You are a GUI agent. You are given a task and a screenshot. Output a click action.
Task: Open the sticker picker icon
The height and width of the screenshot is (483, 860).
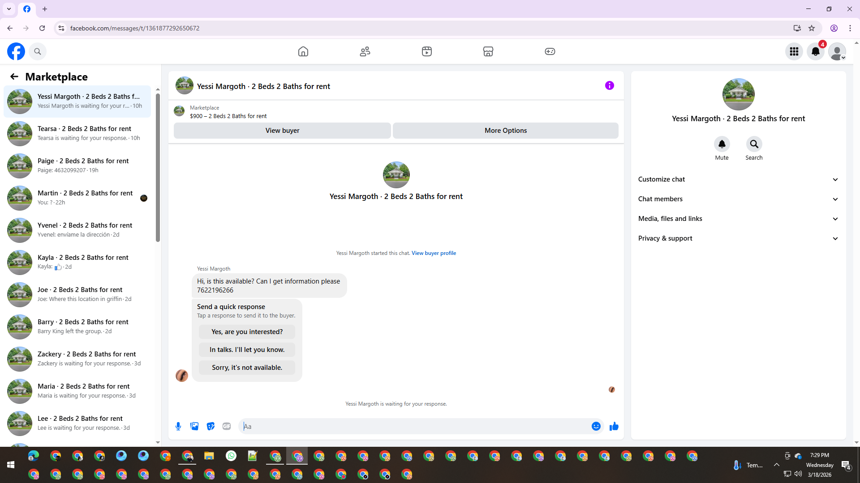tap(211, 426)
